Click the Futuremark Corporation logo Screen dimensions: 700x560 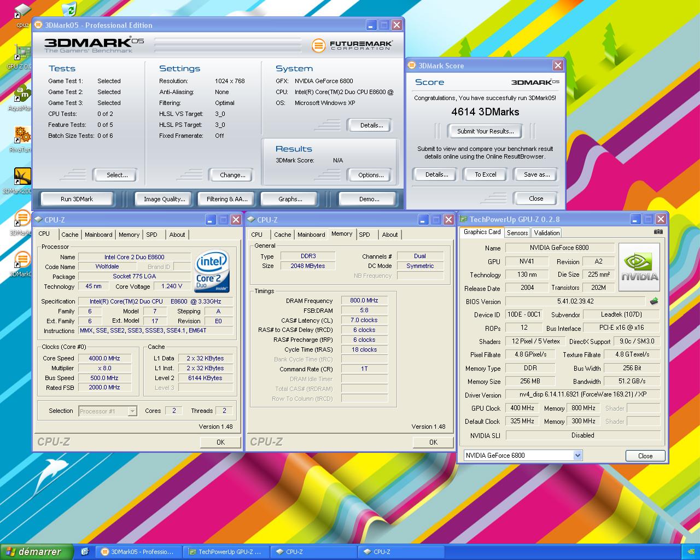pos(352,45)
